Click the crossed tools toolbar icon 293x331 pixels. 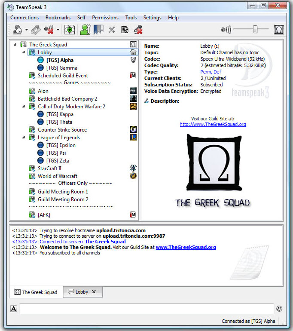112,30
